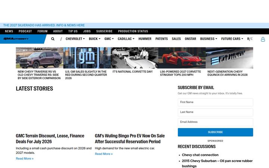Go to News in top bar
This screenshot has width=269, height=168.
[x=9, y=31]
